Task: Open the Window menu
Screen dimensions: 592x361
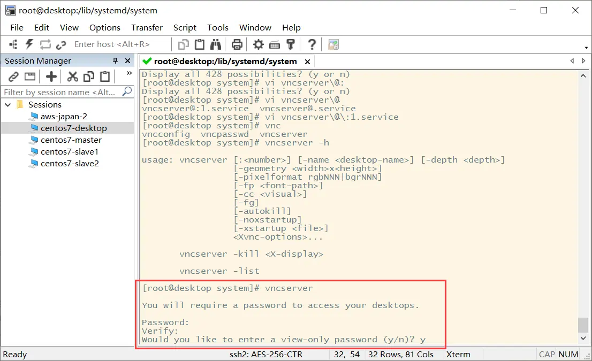Action: [255, 27]
